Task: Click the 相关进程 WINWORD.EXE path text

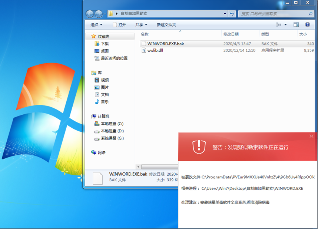Action: [252, 189]
